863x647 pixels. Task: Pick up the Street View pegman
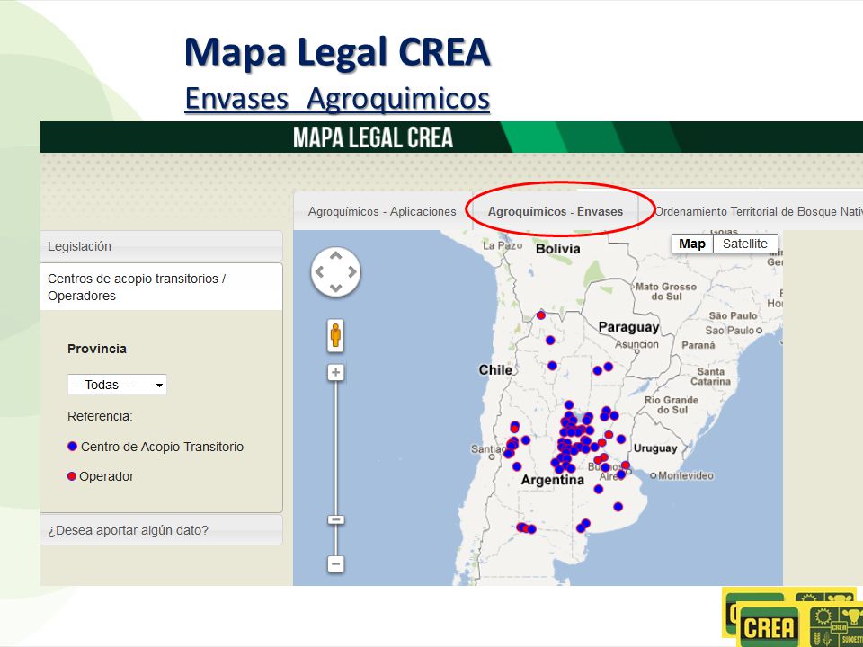335,334
